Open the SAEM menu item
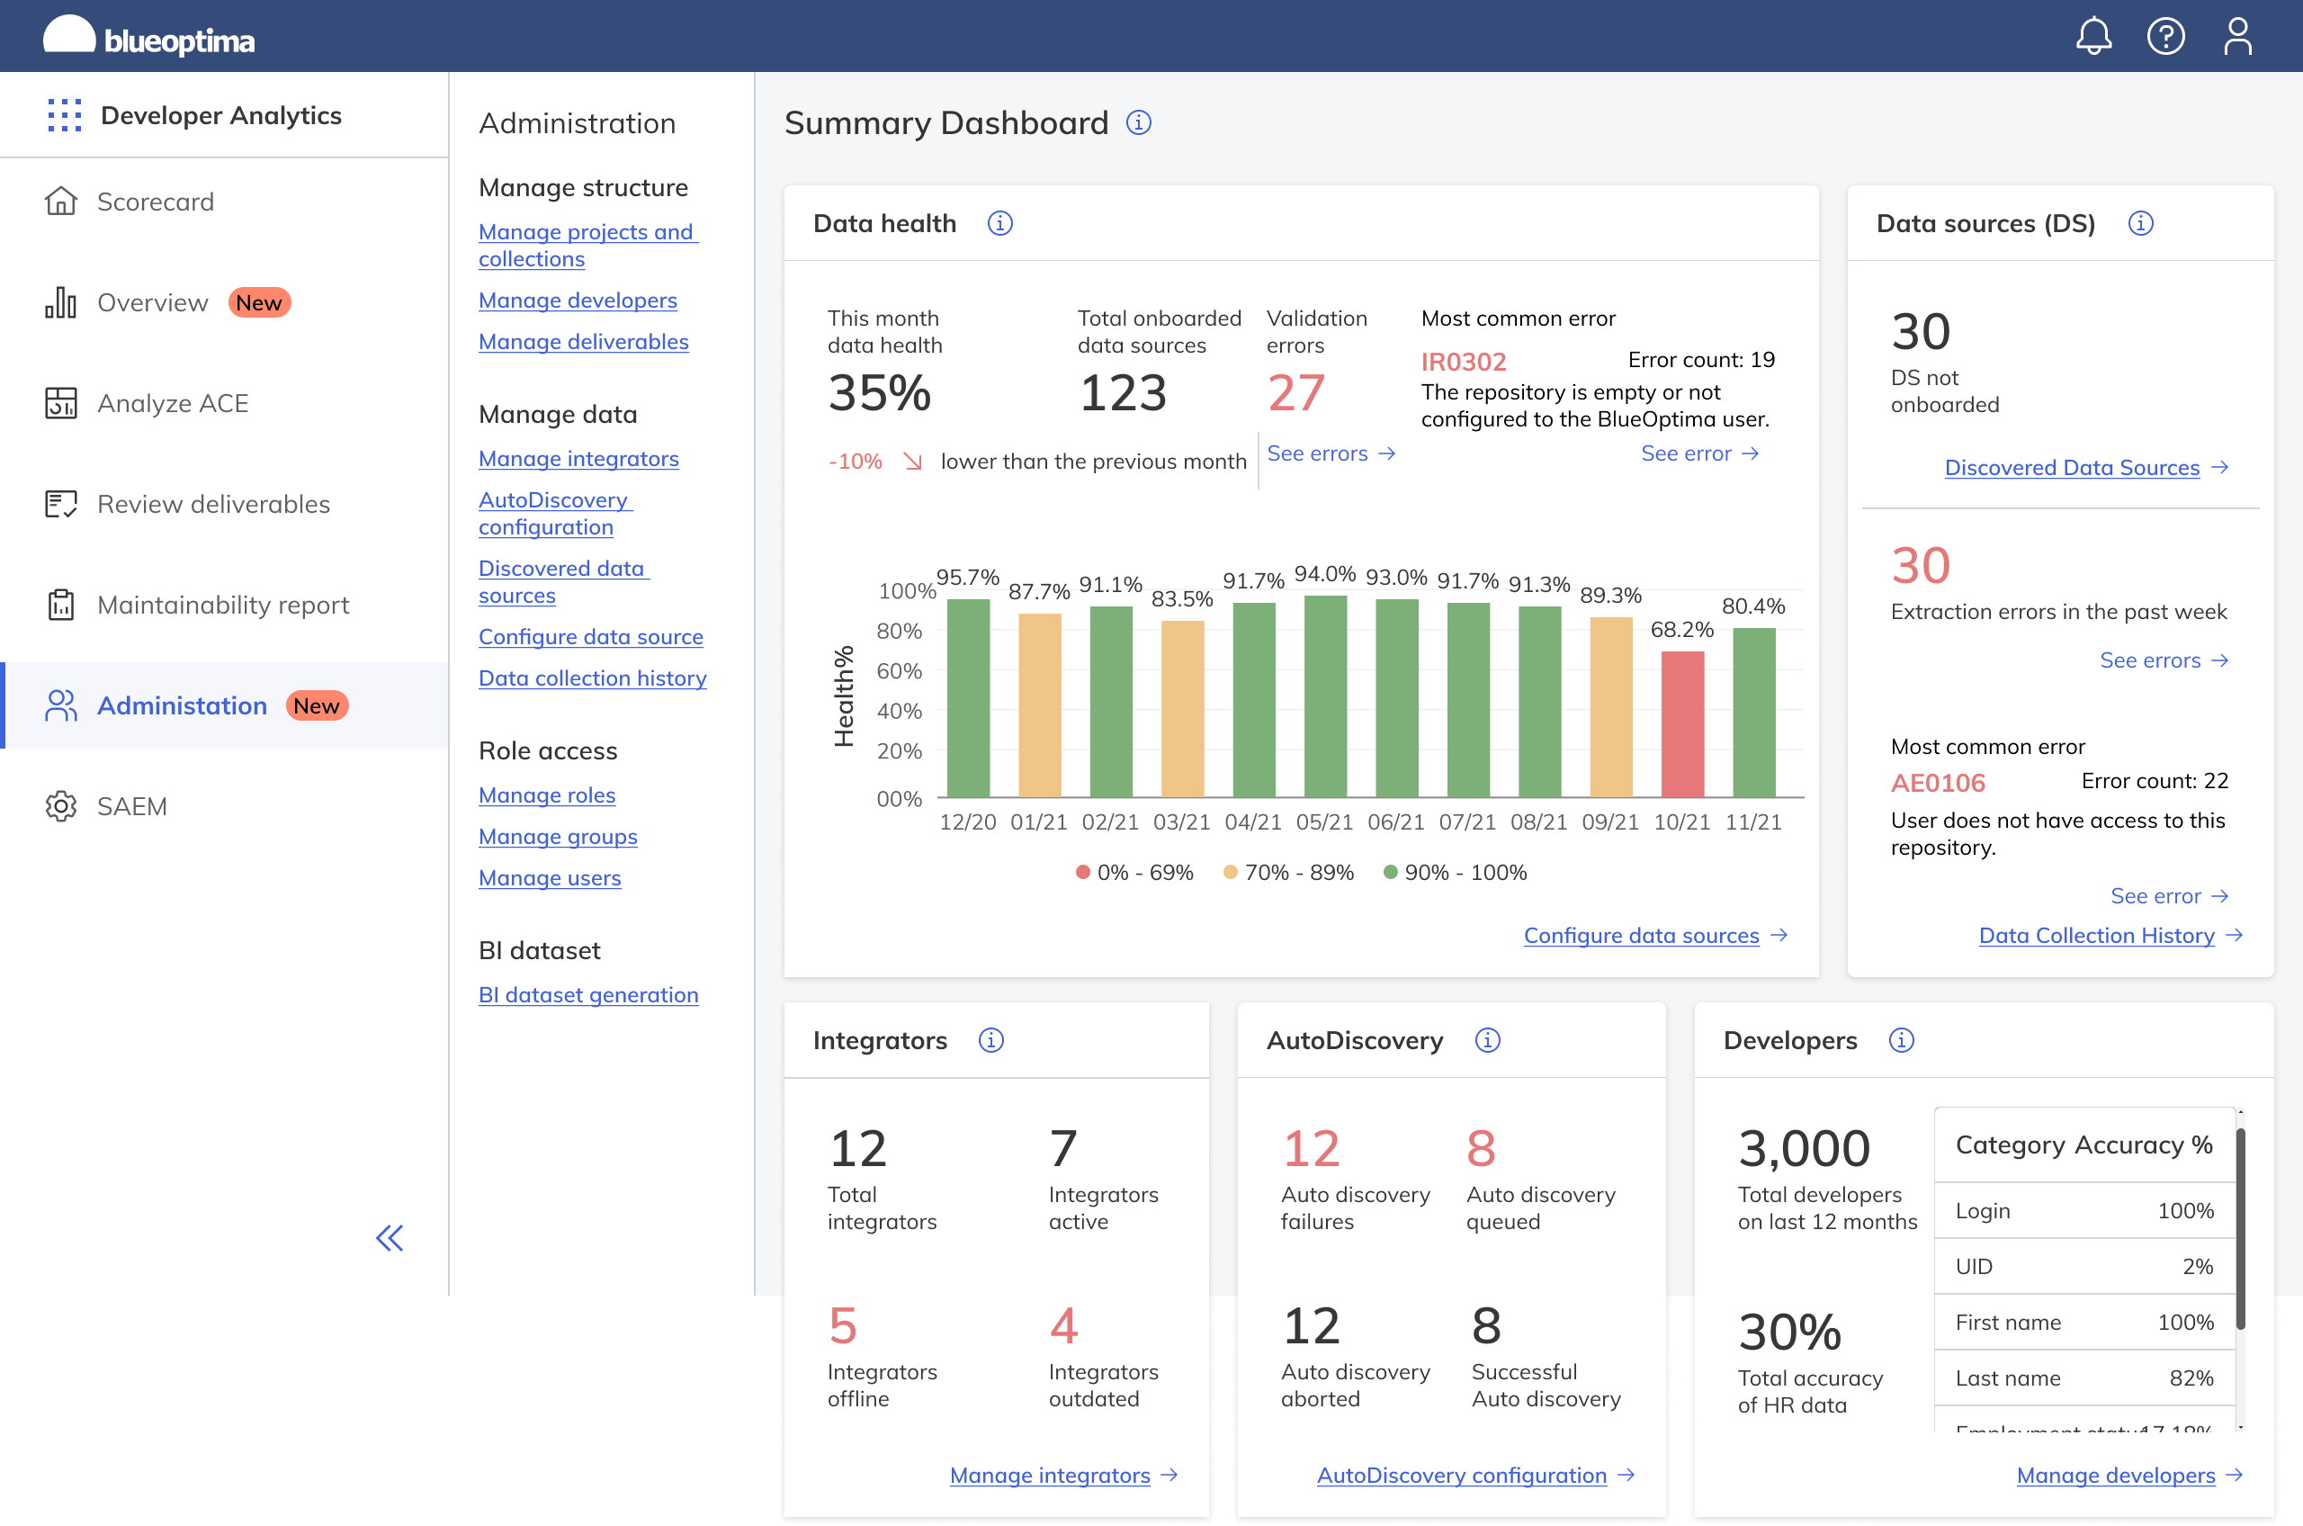Image resolution: width=2303 pixels, height=1526 pixels. (131, 806)
